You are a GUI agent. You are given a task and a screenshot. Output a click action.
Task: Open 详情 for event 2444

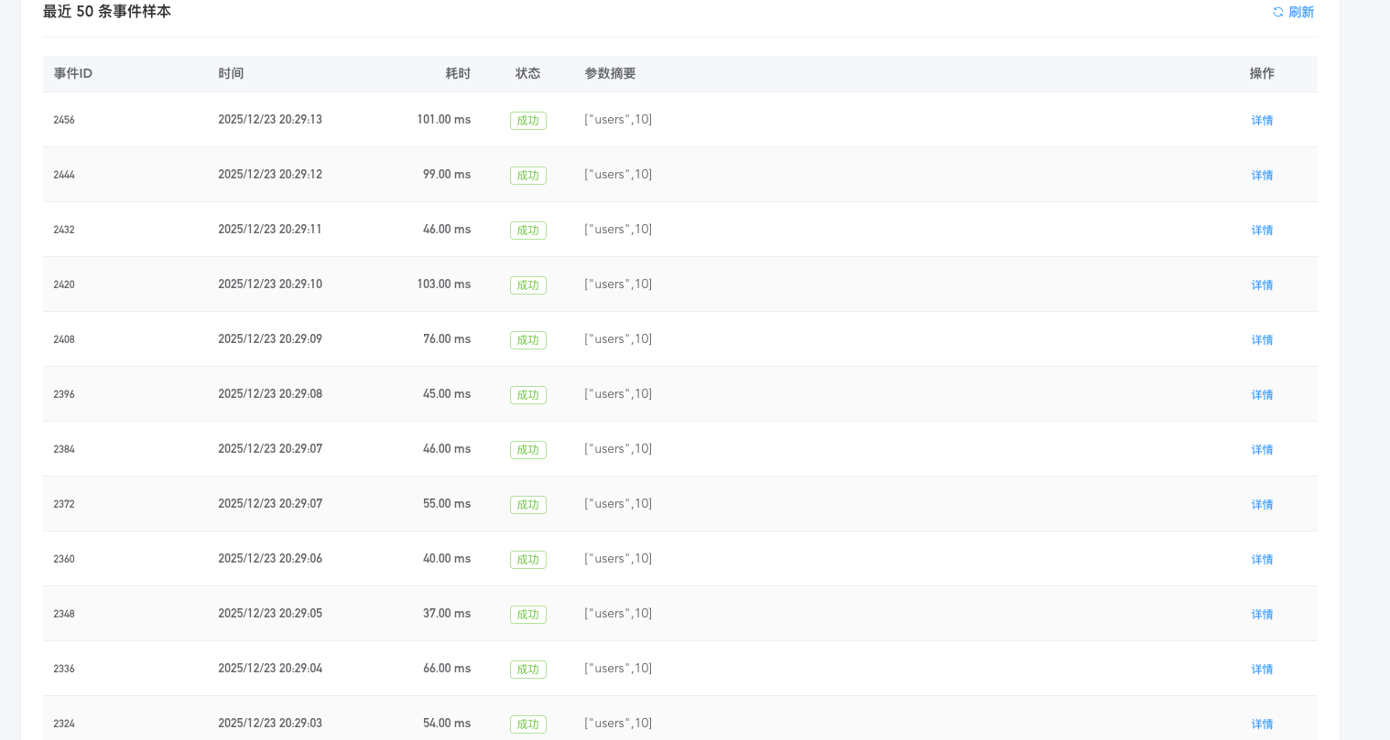tap(1262, 175)
